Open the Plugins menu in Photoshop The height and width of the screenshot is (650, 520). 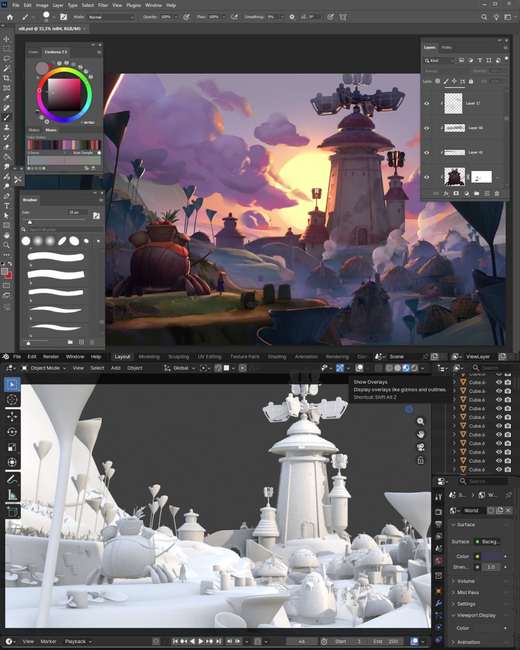pyautogui.click(x=134, y=5)
